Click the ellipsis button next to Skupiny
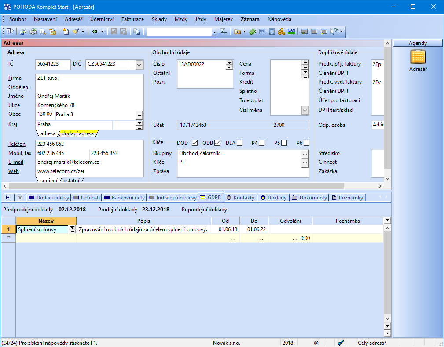This screenshot has height=347, width=444. [x=305, y=154]
